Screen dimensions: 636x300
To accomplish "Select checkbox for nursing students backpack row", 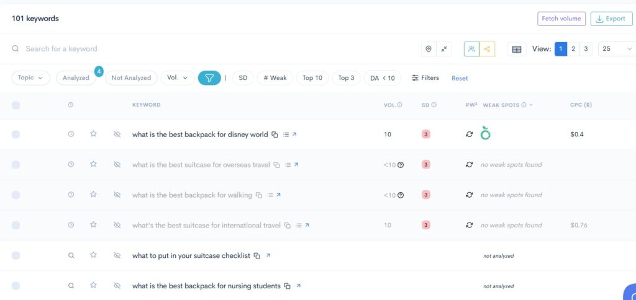I will 16,286.
